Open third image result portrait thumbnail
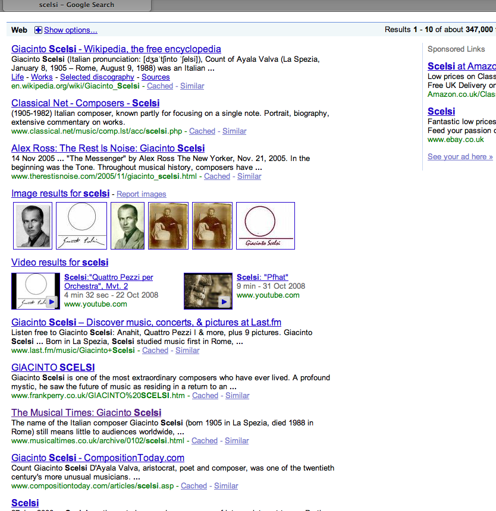The height and width of the screenshot is (511, 496). 127,226
